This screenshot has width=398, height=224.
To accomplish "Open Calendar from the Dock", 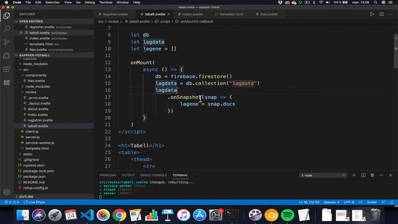I will [x=70, y=215].
